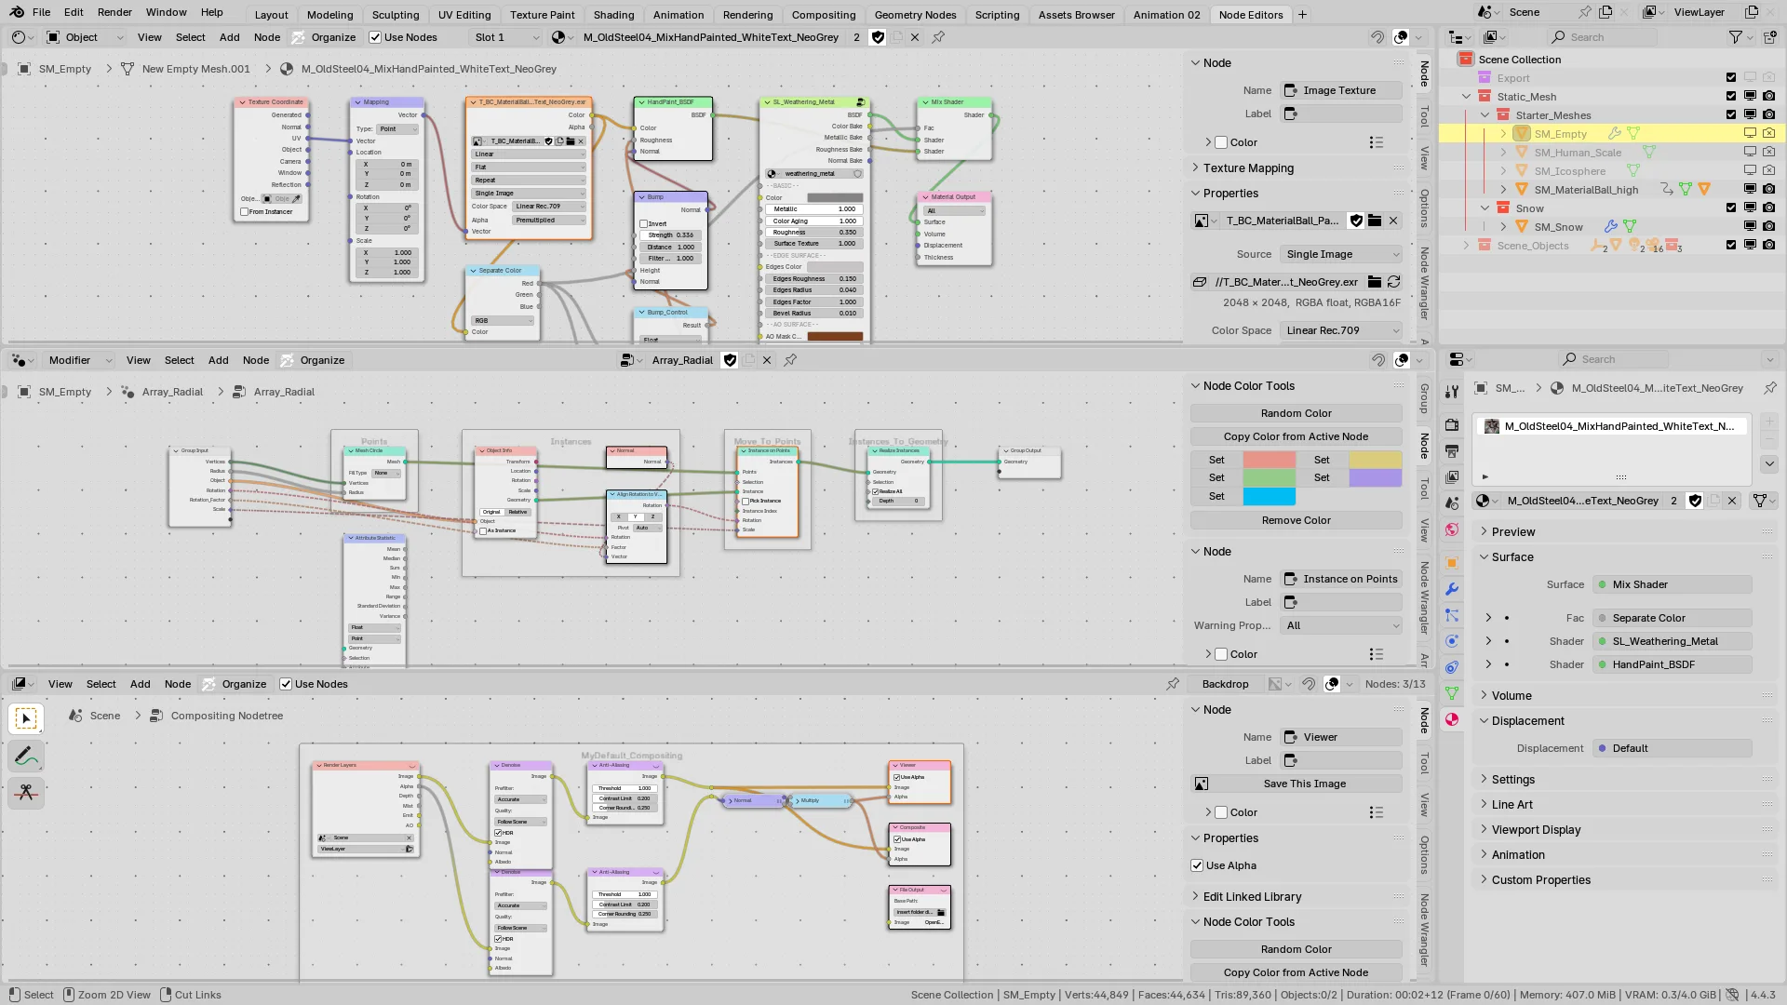The width and height of the screenshot is (1787, 1005).
Task: Open the Render menu
Action: tap(114, 12)
